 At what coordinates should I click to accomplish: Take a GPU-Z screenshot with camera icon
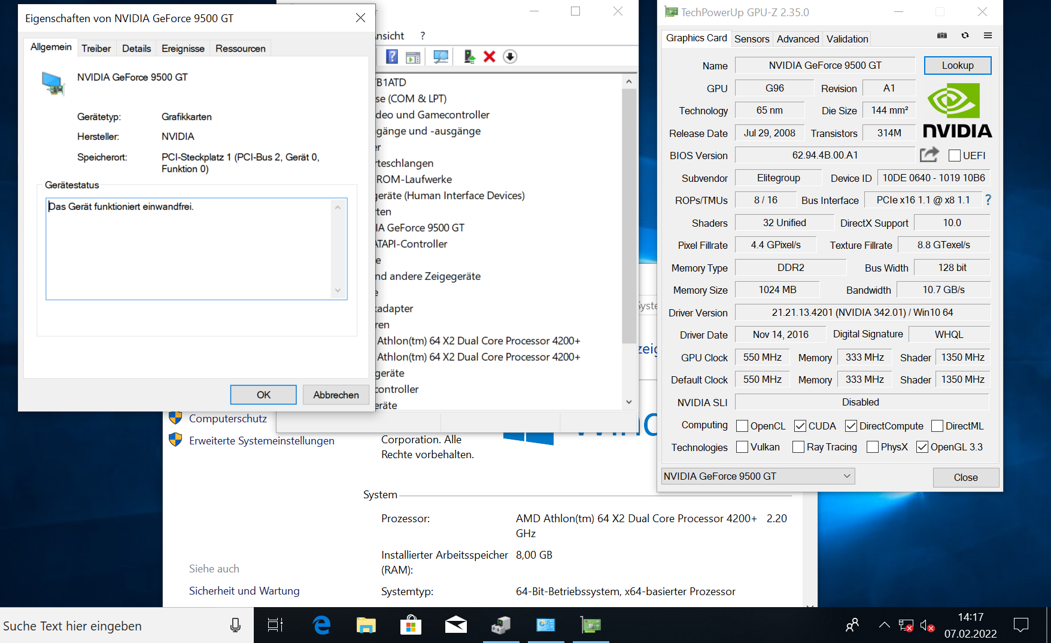[x=942, y=36]
